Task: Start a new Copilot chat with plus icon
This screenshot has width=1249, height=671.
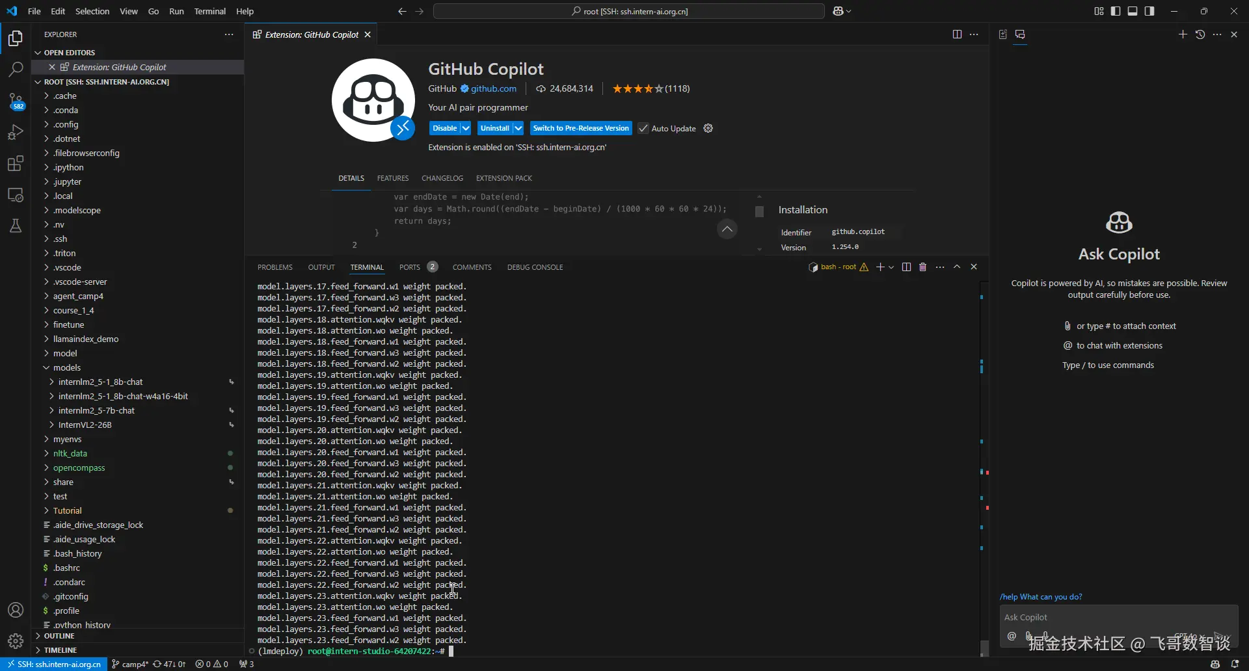Action: point(1183,34)
